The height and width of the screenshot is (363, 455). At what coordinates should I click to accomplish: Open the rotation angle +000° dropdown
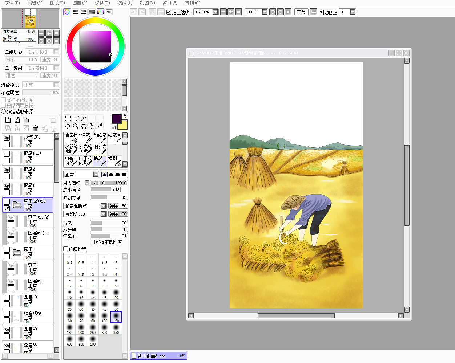[x=265, y=12]
